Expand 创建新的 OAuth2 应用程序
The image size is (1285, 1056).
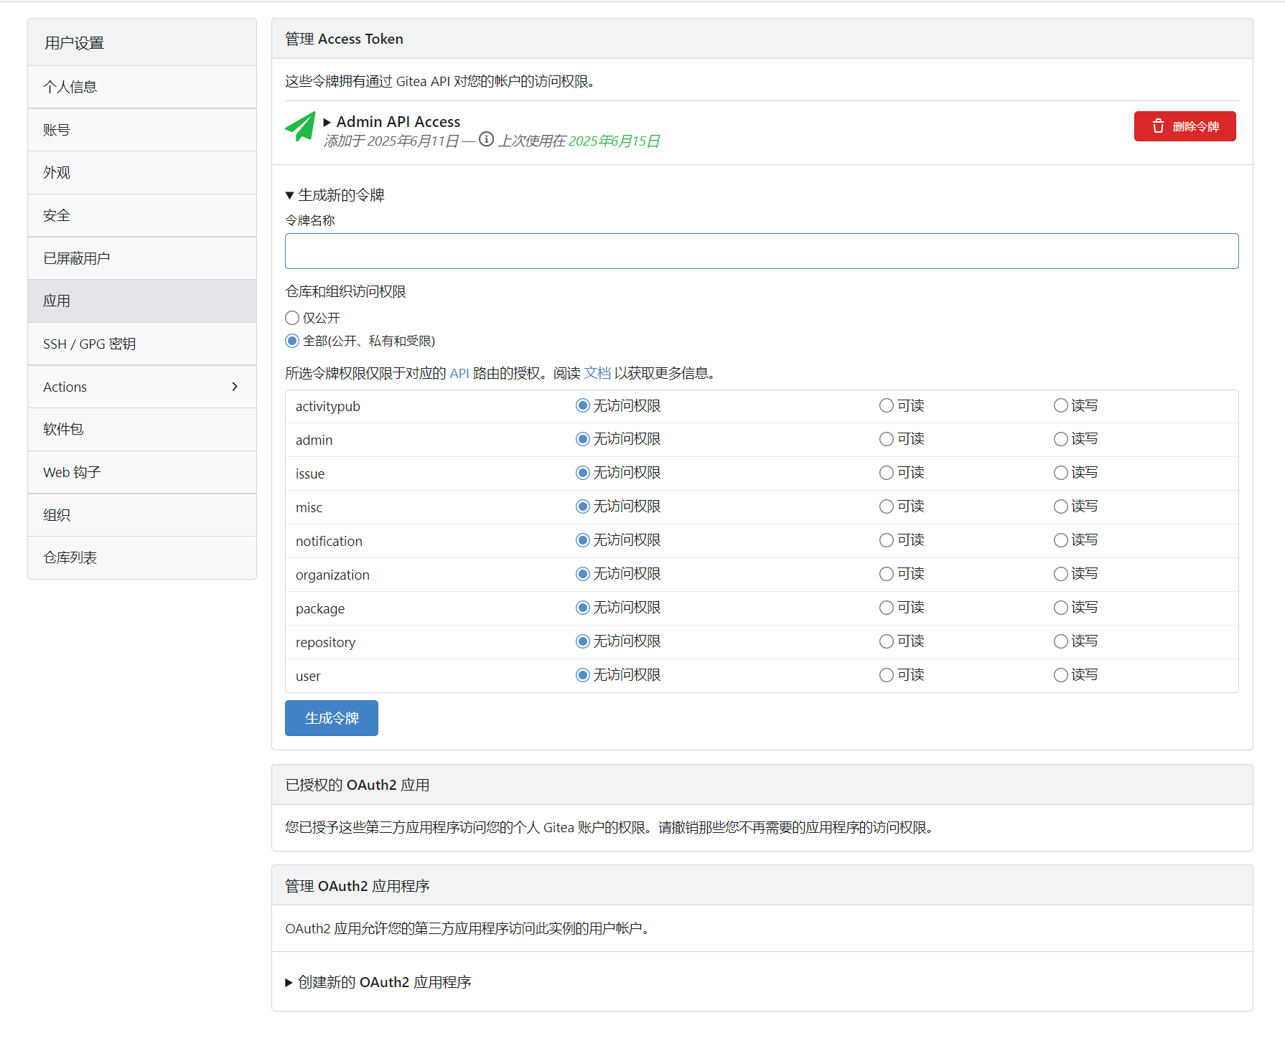click(288, 982)
